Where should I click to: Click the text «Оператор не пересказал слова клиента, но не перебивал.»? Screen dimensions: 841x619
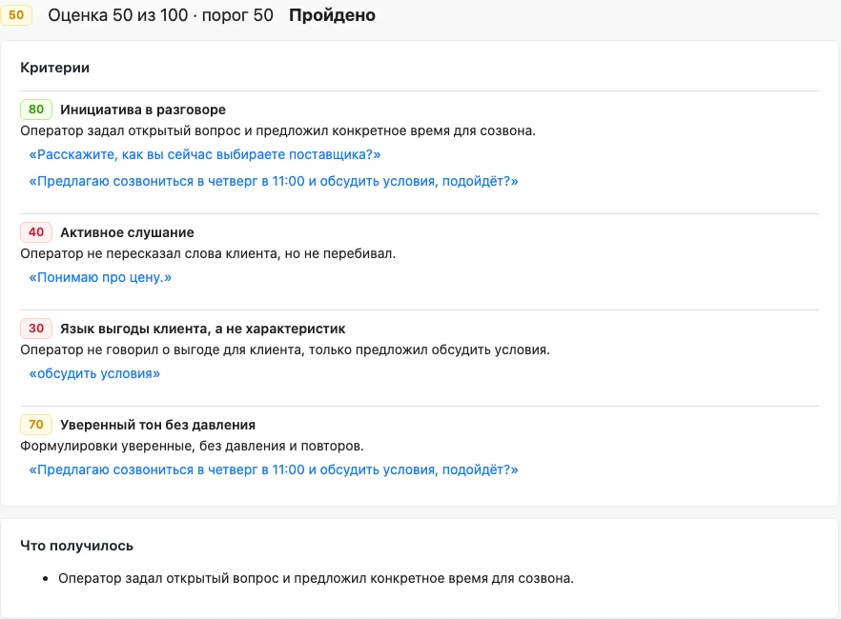[x=208, y=254]
